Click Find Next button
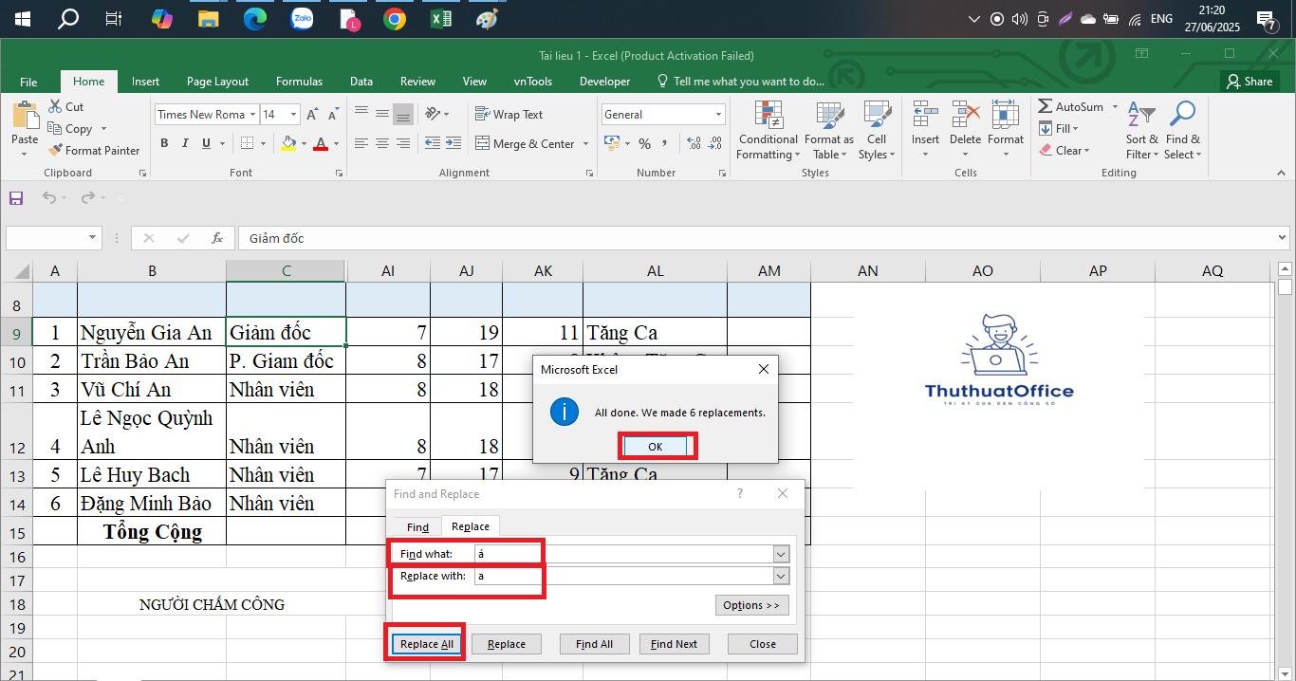 [674, 644]
